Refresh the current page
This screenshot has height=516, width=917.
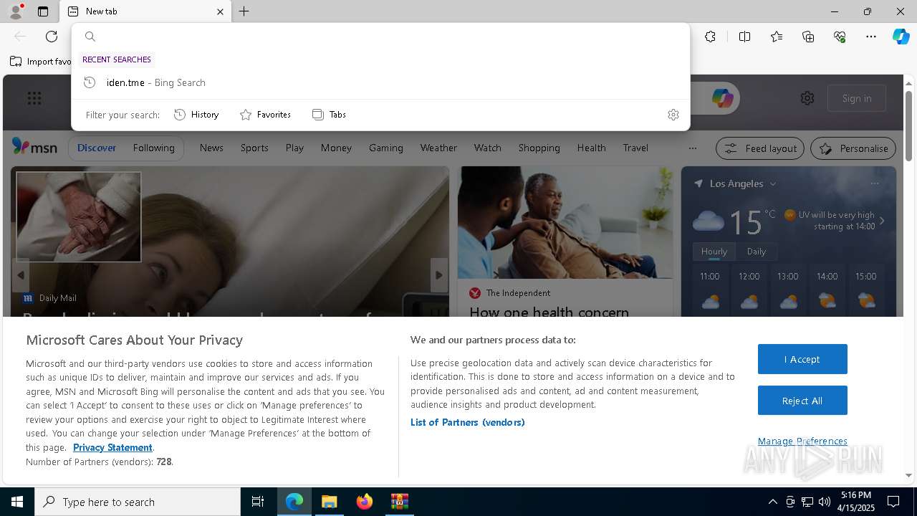coord(52,37)
